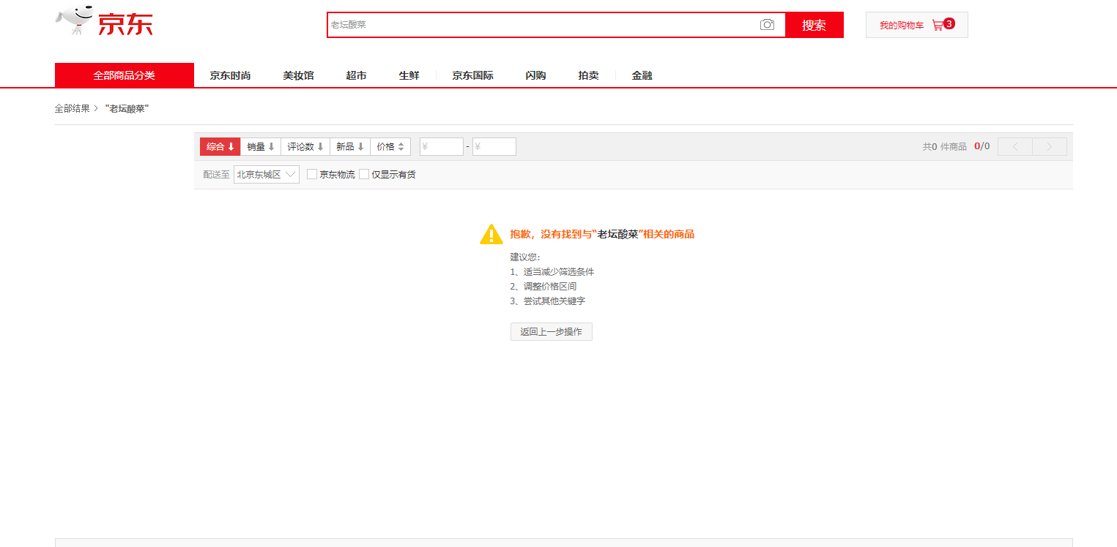Click the 全部结果 breadcrumb link

[x=72, y=108]
